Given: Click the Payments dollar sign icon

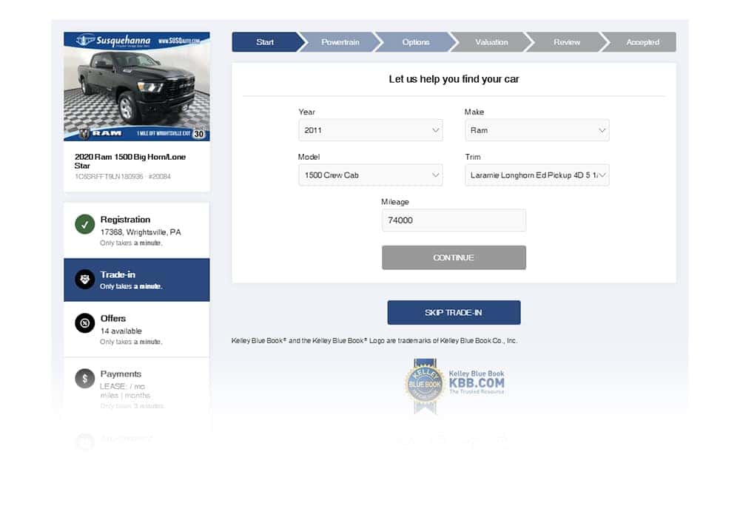Looking at the screenshot, I should coord(84,378).
